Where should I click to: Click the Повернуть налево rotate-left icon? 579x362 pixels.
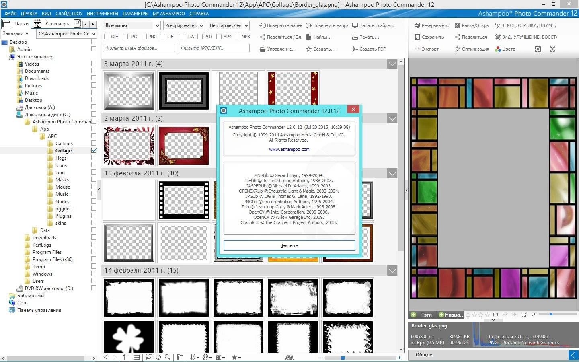point(263,25)
